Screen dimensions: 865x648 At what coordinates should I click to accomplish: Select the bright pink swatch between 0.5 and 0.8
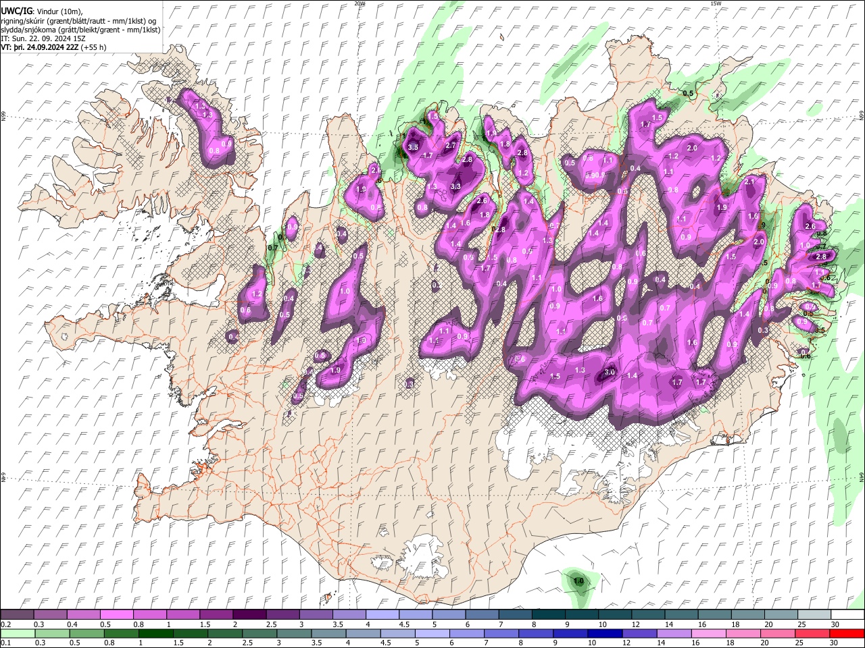(116, 615)
